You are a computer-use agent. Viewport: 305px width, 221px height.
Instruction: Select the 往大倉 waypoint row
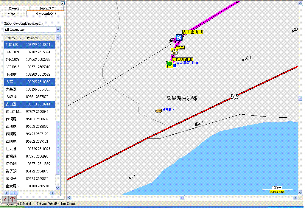coord(29,149)
